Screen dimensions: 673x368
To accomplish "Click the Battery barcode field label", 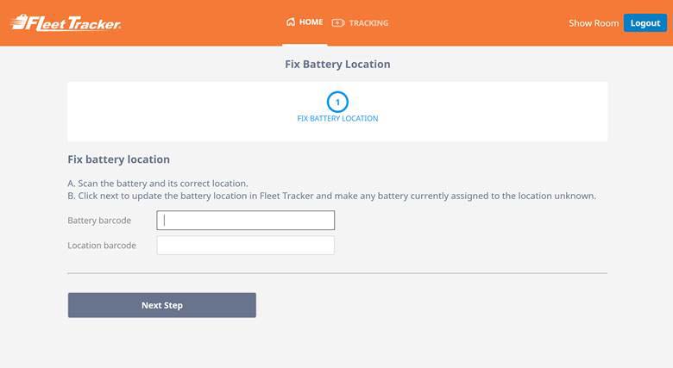I will [99, 221].
